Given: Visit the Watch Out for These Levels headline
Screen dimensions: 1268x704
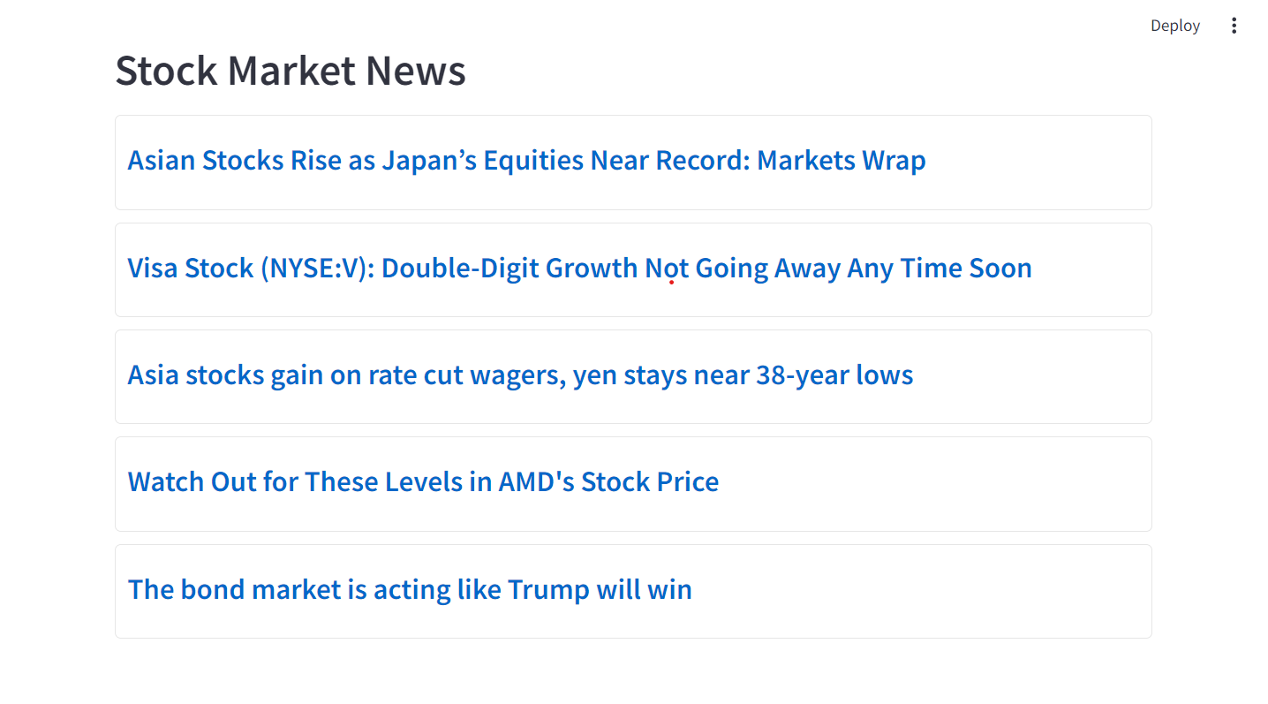Looking at the screenshot, I should click(423, 481).
